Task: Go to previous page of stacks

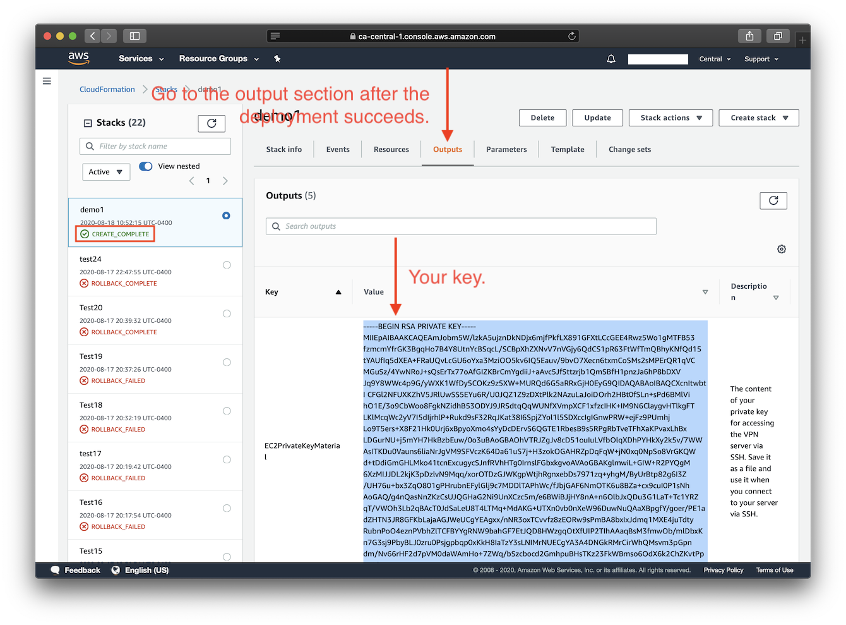Action: tap(192, 181)
